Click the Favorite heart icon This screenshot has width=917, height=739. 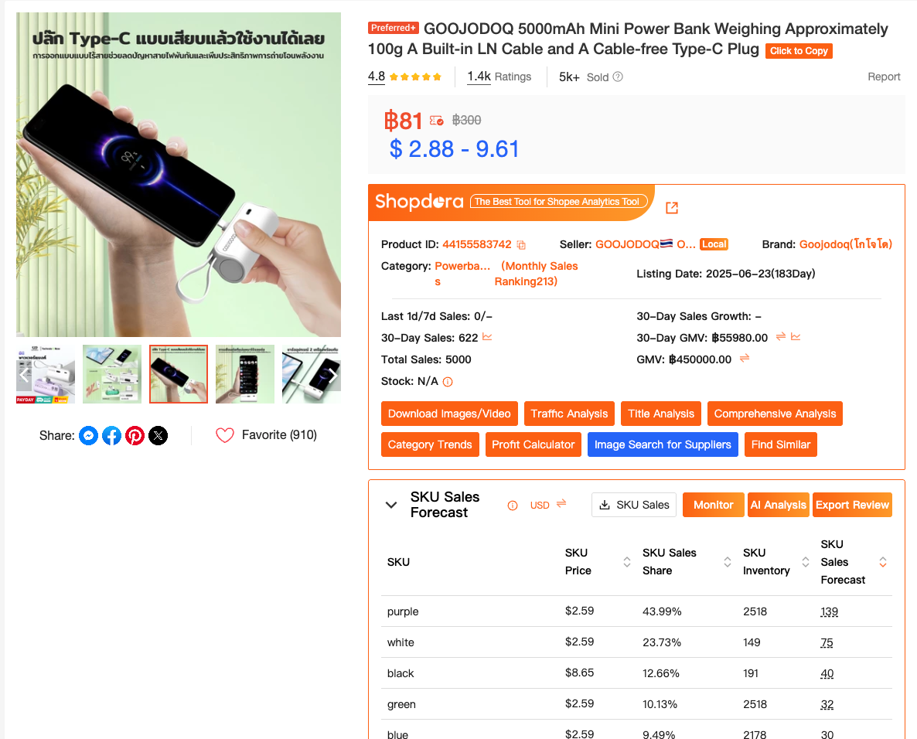coord(224,435)
